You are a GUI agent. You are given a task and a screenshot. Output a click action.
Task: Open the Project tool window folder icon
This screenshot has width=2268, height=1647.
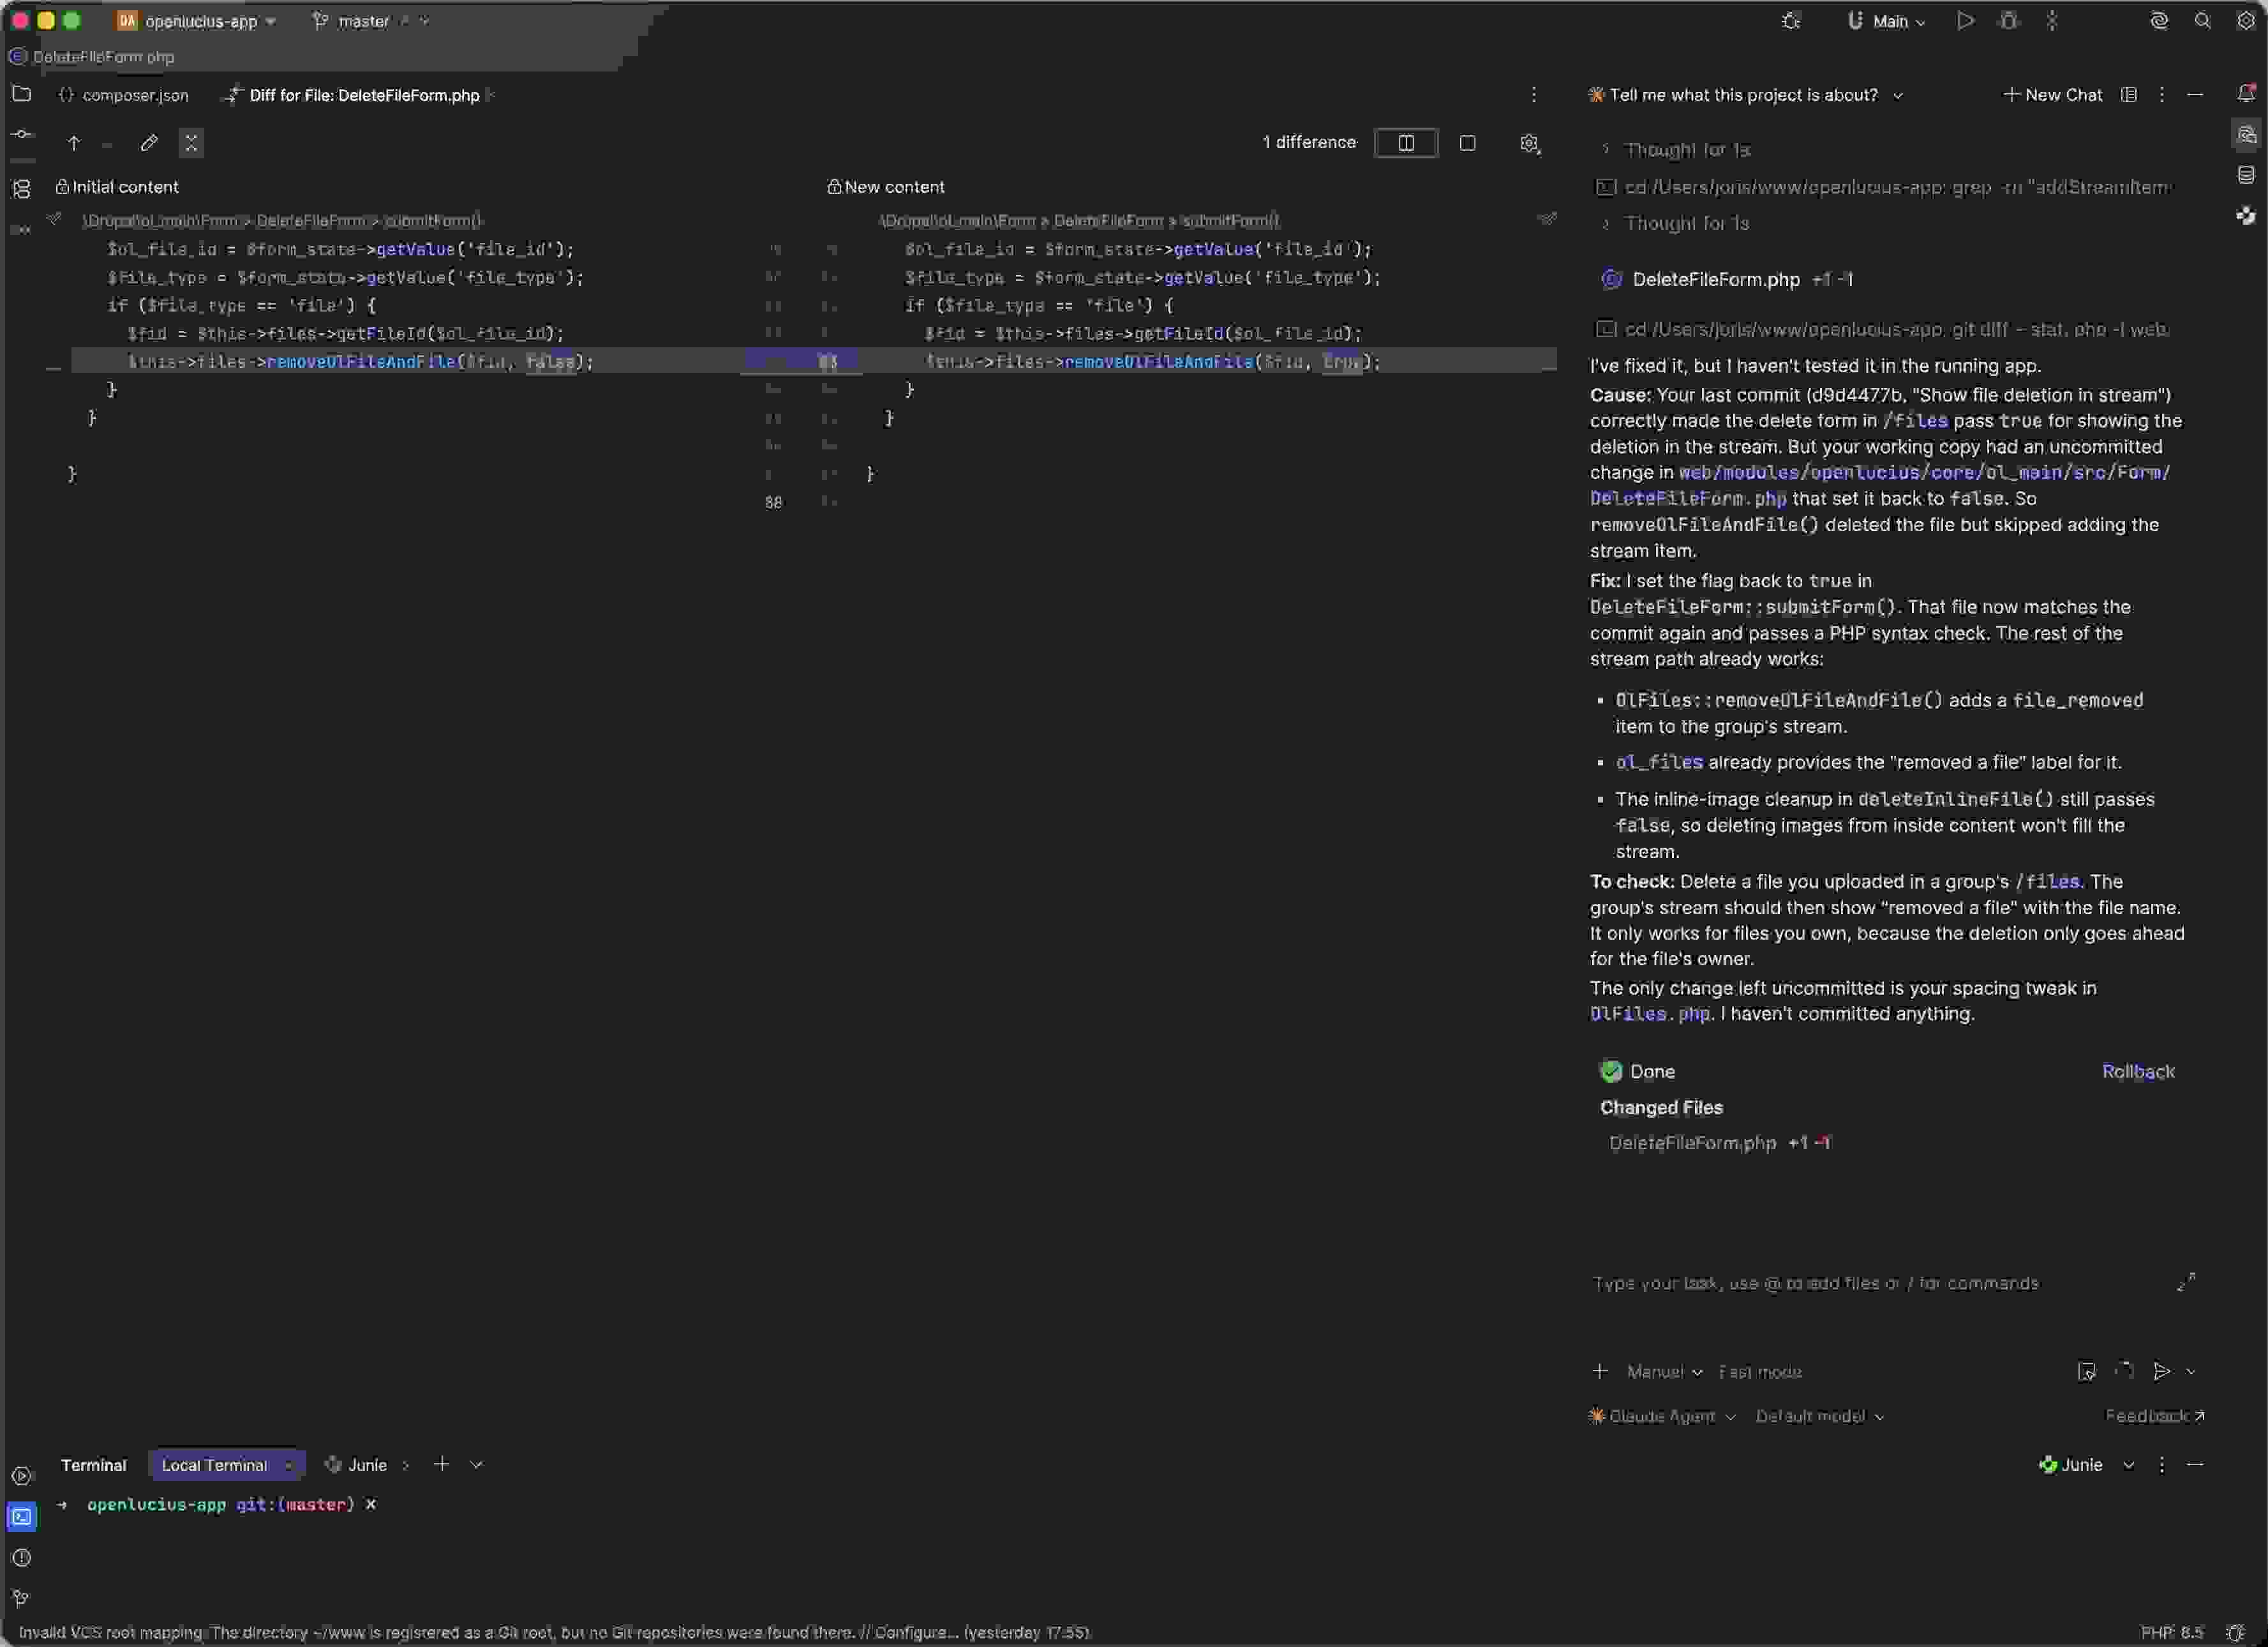tap(21, 94)
